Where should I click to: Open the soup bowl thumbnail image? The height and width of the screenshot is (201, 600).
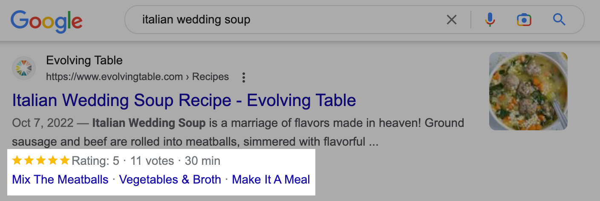[528, 91]
